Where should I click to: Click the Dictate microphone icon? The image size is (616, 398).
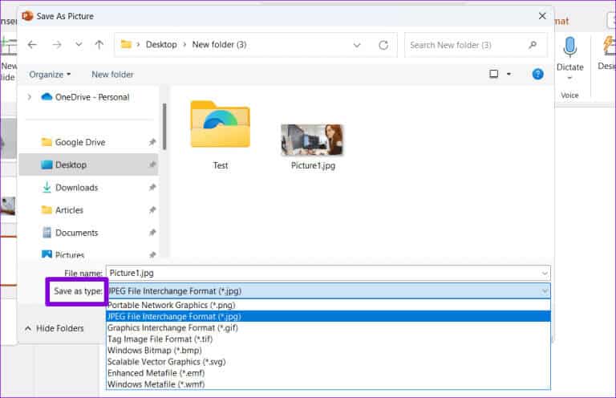[x=569, y=48]
